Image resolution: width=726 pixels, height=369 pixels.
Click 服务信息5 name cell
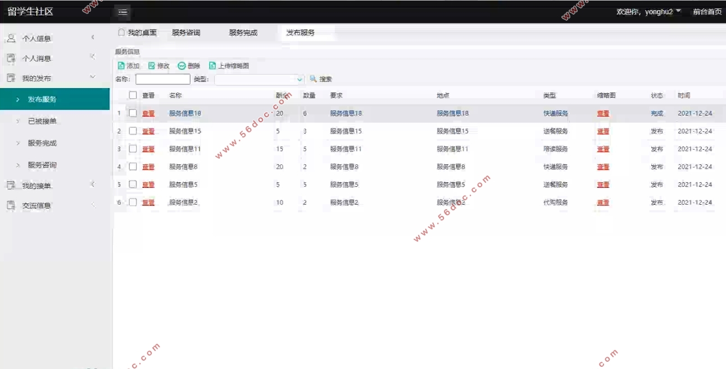coord(183,184)
